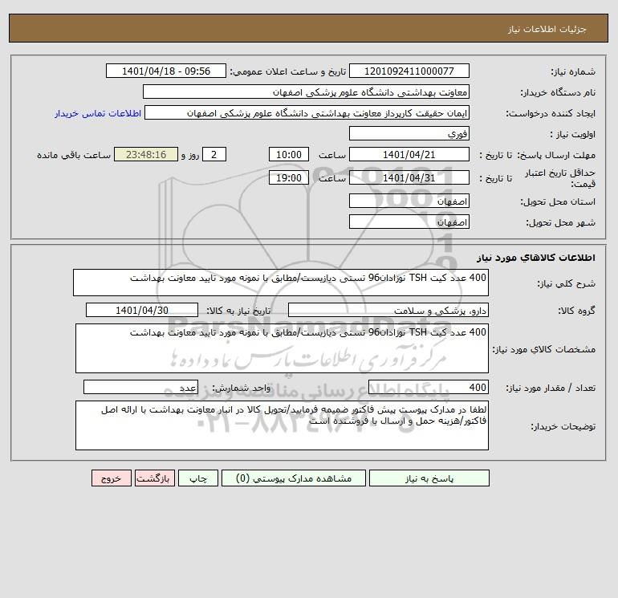This screenshot has width=618, height=598.
Task: Click price validity date 1401/04/31
Action: (409, 177)
